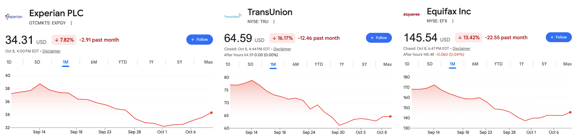
Task: Follow the Equifax Inc stock
Action: 559,37
